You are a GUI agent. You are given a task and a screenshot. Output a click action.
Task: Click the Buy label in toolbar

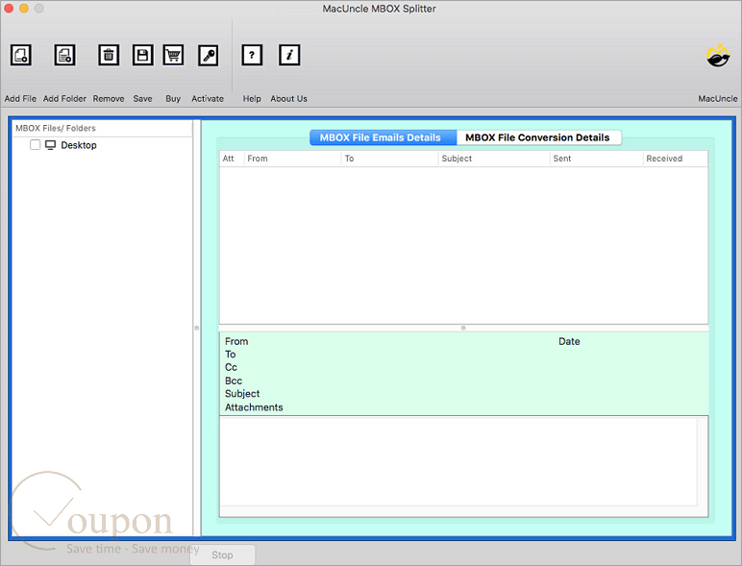coord(173,98)
